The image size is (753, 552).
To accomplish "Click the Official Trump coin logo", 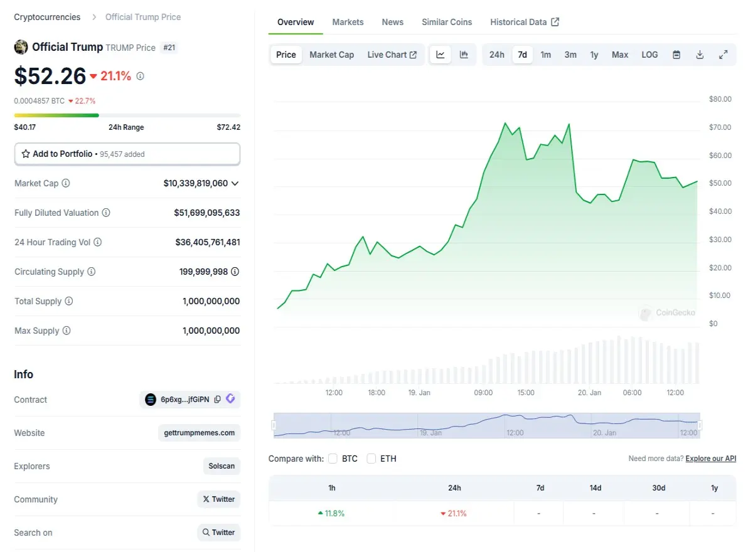I will coord(21,47).
